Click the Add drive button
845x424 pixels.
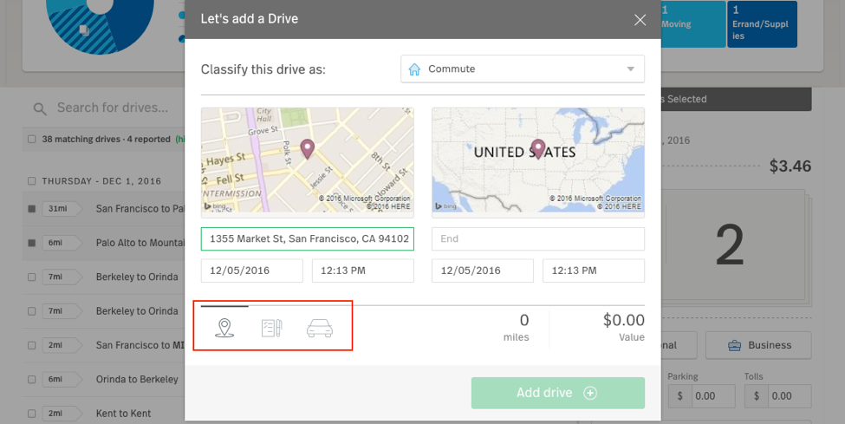[x=558, y=393]
